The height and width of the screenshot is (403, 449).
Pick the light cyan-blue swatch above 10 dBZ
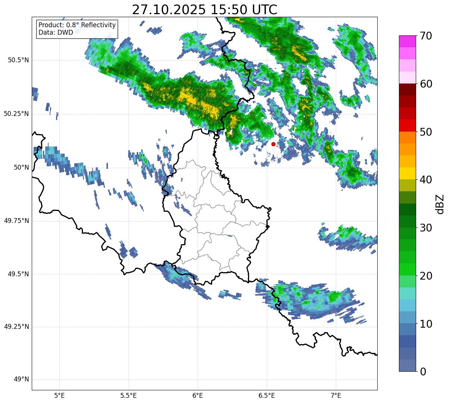click(x=407, y=305)
